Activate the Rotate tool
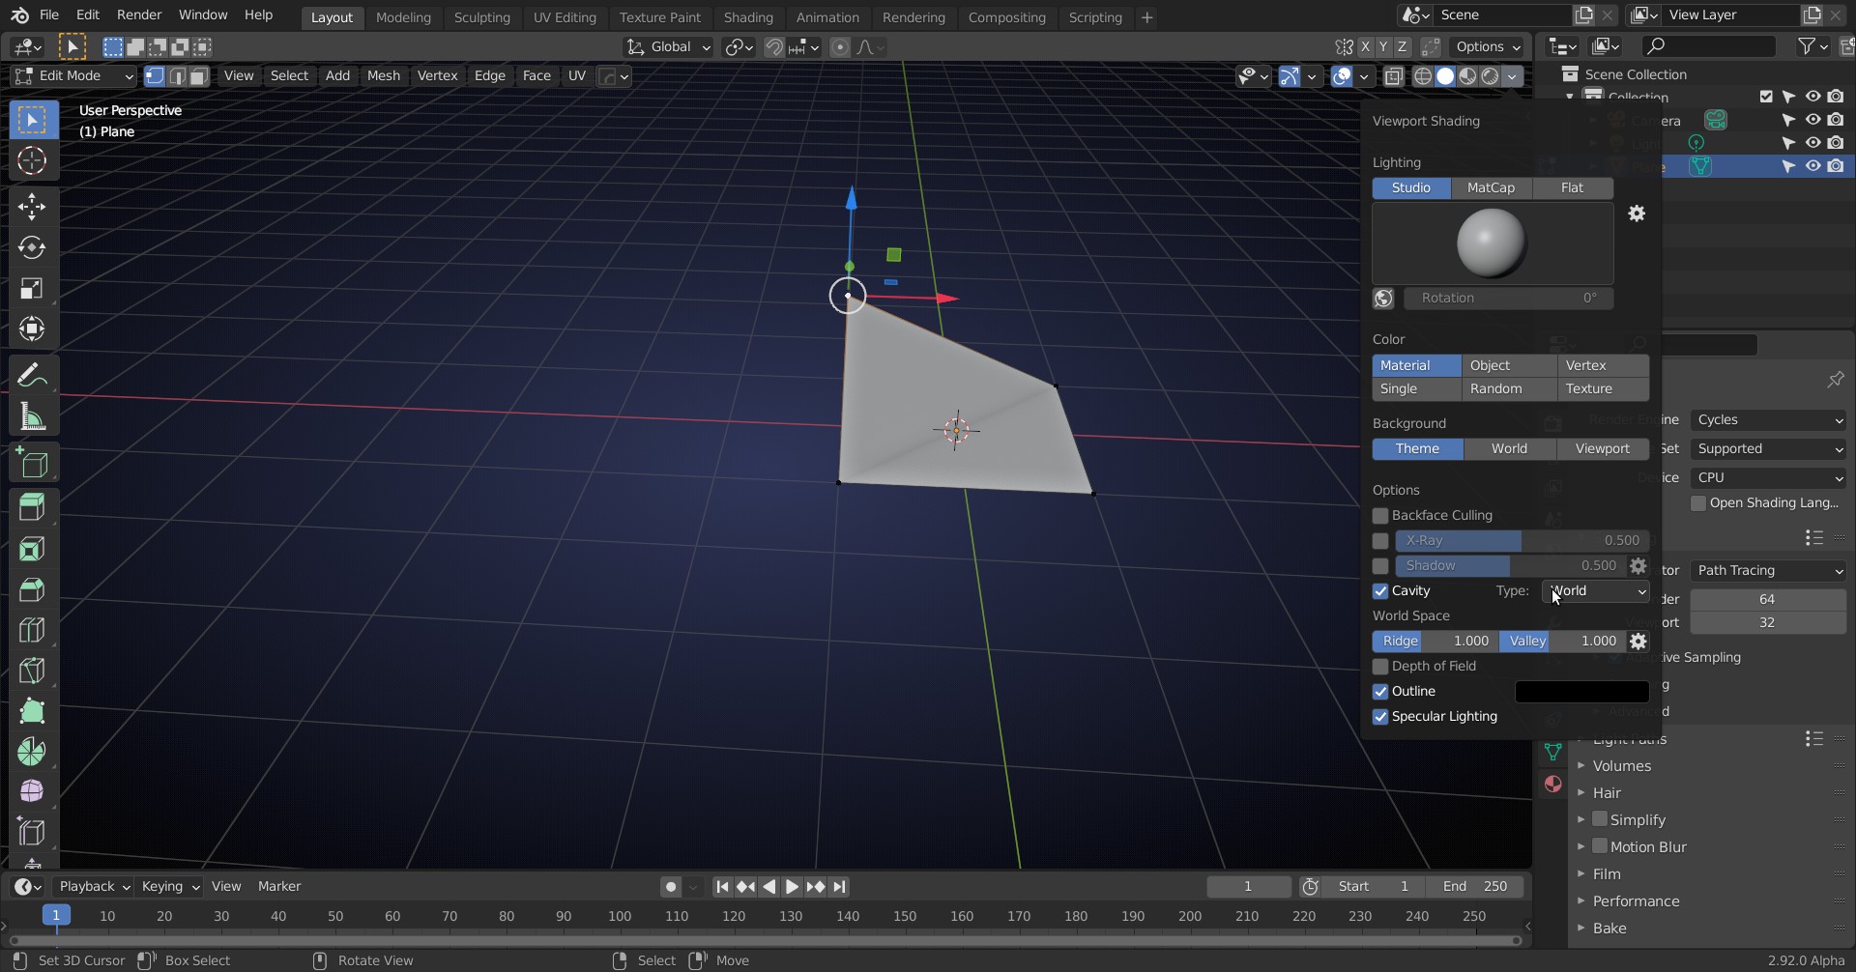Image resolution: width=1856 pixels, height=972 pixels. 32,247
